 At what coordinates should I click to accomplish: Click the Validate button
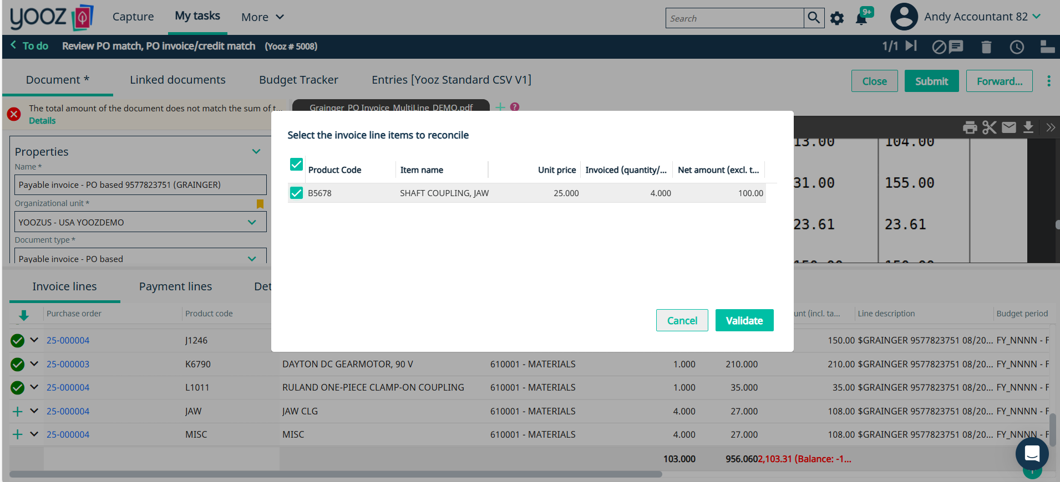point(744,320)
